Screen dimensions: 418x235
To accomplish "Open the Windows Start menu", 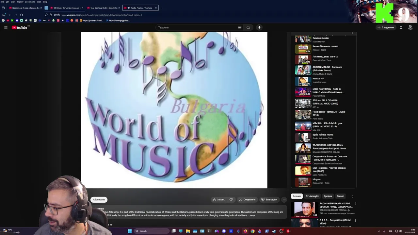I will [130, 231].
